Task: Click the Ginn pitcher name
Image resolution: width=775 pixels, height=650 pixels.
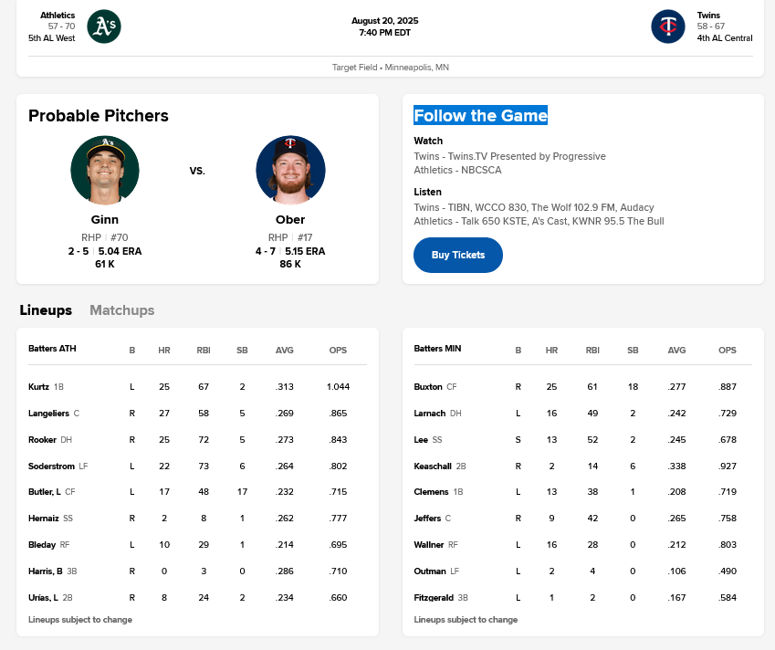Action: point(105,220)
